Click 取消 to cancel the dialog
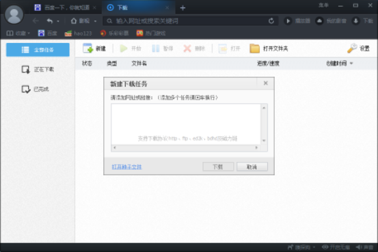378x252 pixels. [x=252, y=167]
